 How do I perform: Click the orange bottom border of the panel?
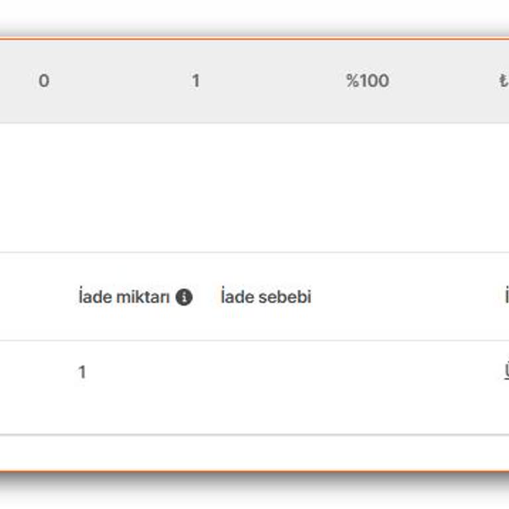[x=254, y=471]
